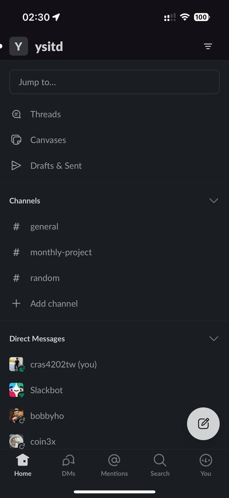This screenshot has height=498, width=229.
Task: Open the #random channel
Action: pos(114,278)
